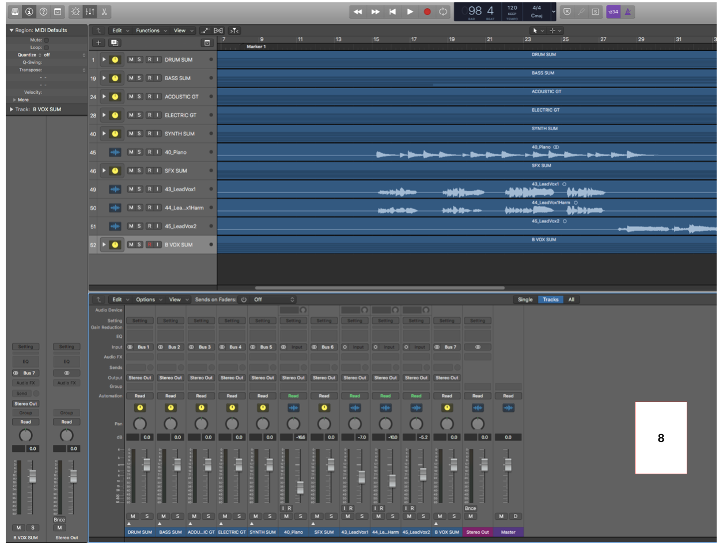Open the Global Tracks button
723x548 pixels.
(207, 43)
